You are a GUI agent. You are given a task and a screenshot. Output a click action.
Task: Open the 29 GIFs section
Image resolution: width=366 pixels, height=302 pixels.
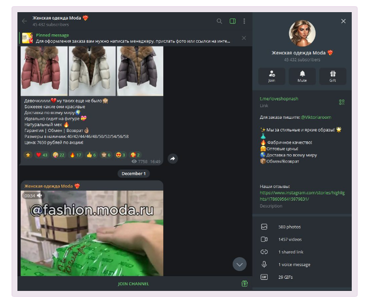(302, 277)
